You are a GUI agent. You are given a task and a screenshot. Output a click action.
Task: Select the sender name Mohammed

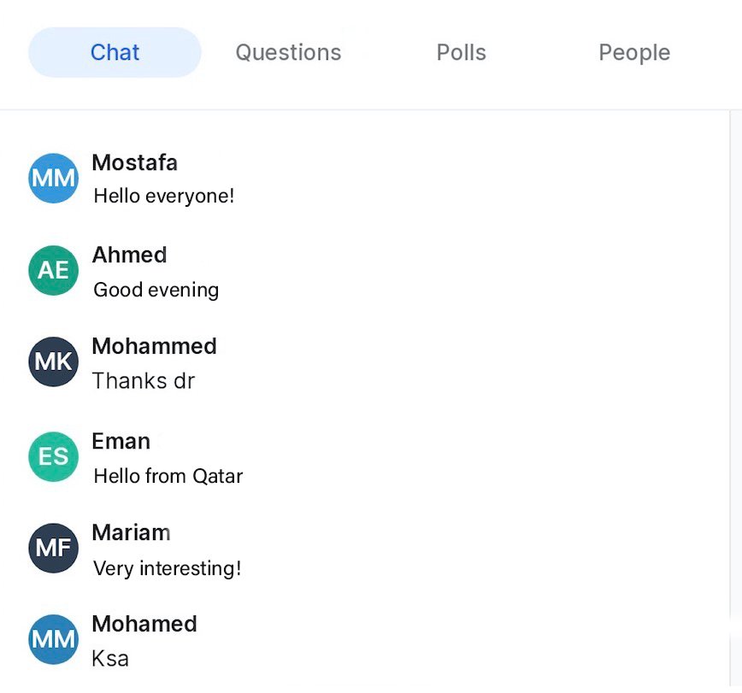click(154, 346)
